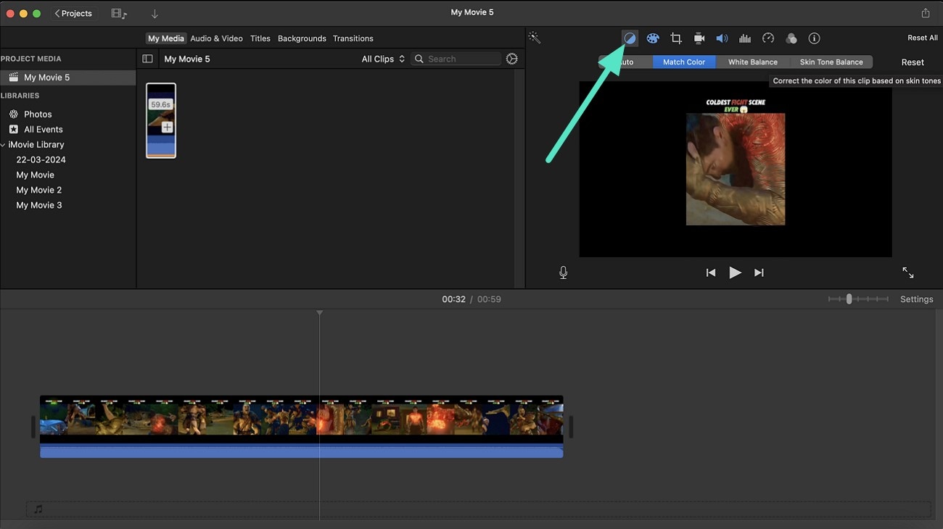Open the Clip Information tool
This screenshot has width=943, height=529.
tap(814, 38)
